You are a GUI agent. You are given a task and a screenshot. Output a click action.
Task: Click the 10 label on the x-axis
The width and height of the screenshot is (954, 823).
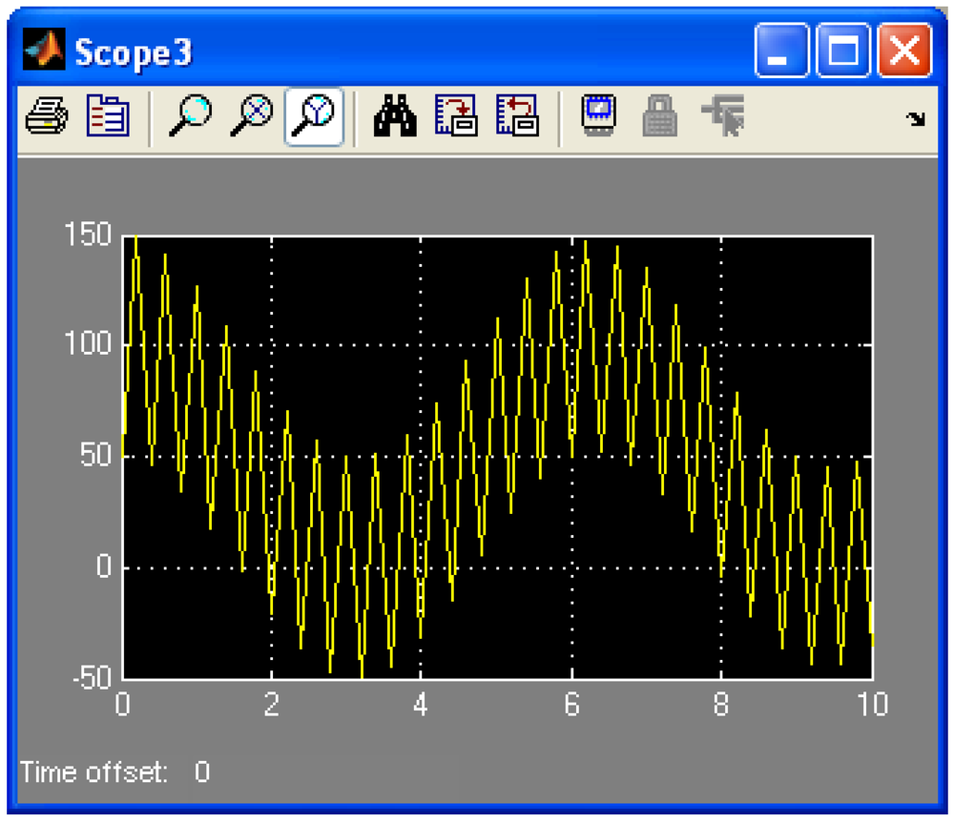click(872, 705)
